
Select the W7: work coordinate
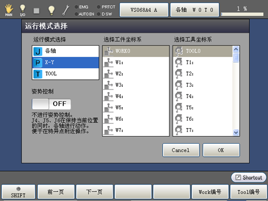(x=136, y=130)
